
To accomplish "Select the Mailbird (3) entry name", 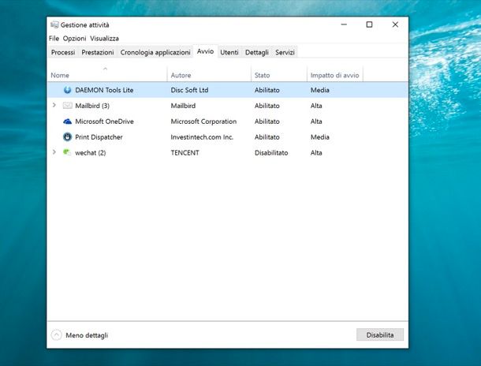I will pyautogui.click(x=92, y=106).
